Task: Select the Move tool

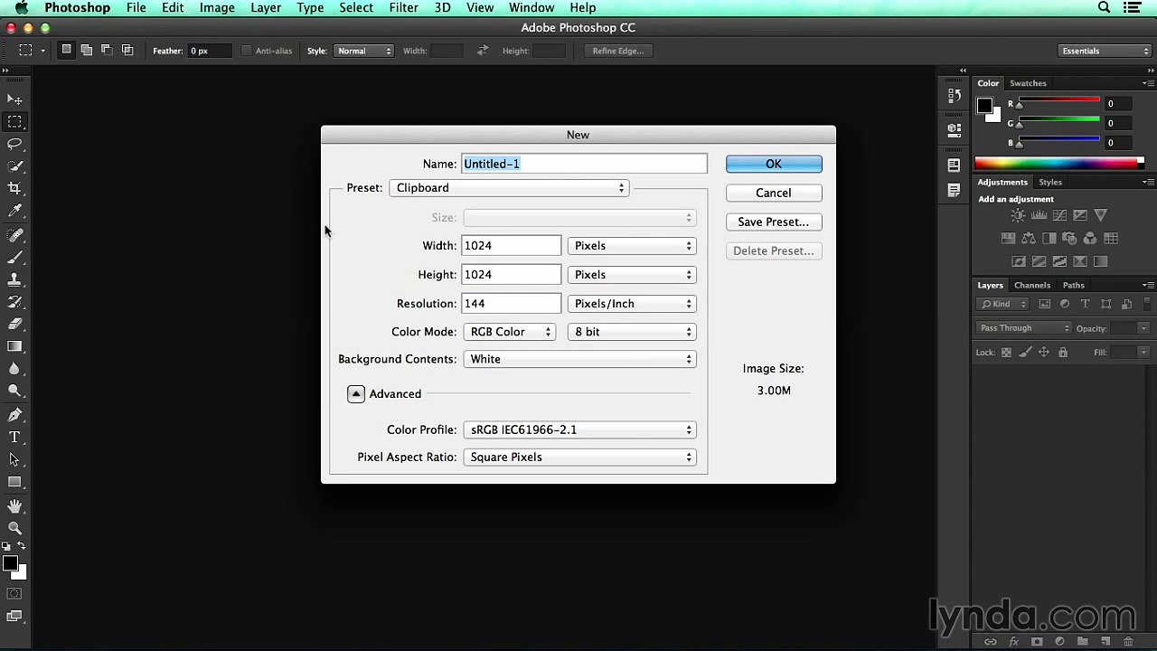Action: click(x=14, y=99)
